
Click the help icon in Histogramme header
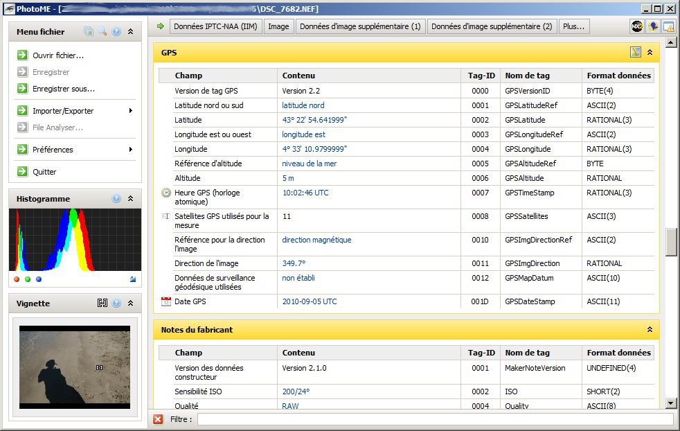click(x=116, y=199)
